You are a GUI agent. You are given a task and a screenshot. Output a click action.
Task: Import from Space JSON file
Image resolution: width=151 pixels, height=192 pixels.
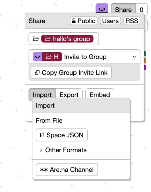point(62,135)
